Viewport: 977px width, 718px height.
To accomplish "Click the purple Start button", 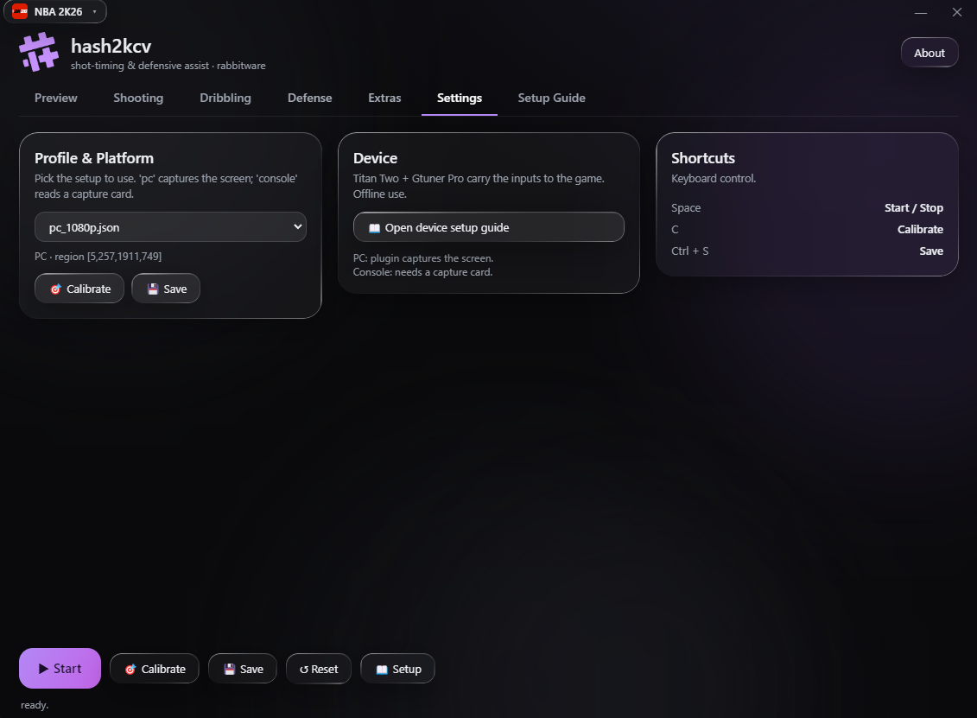I will click(60, 668).
